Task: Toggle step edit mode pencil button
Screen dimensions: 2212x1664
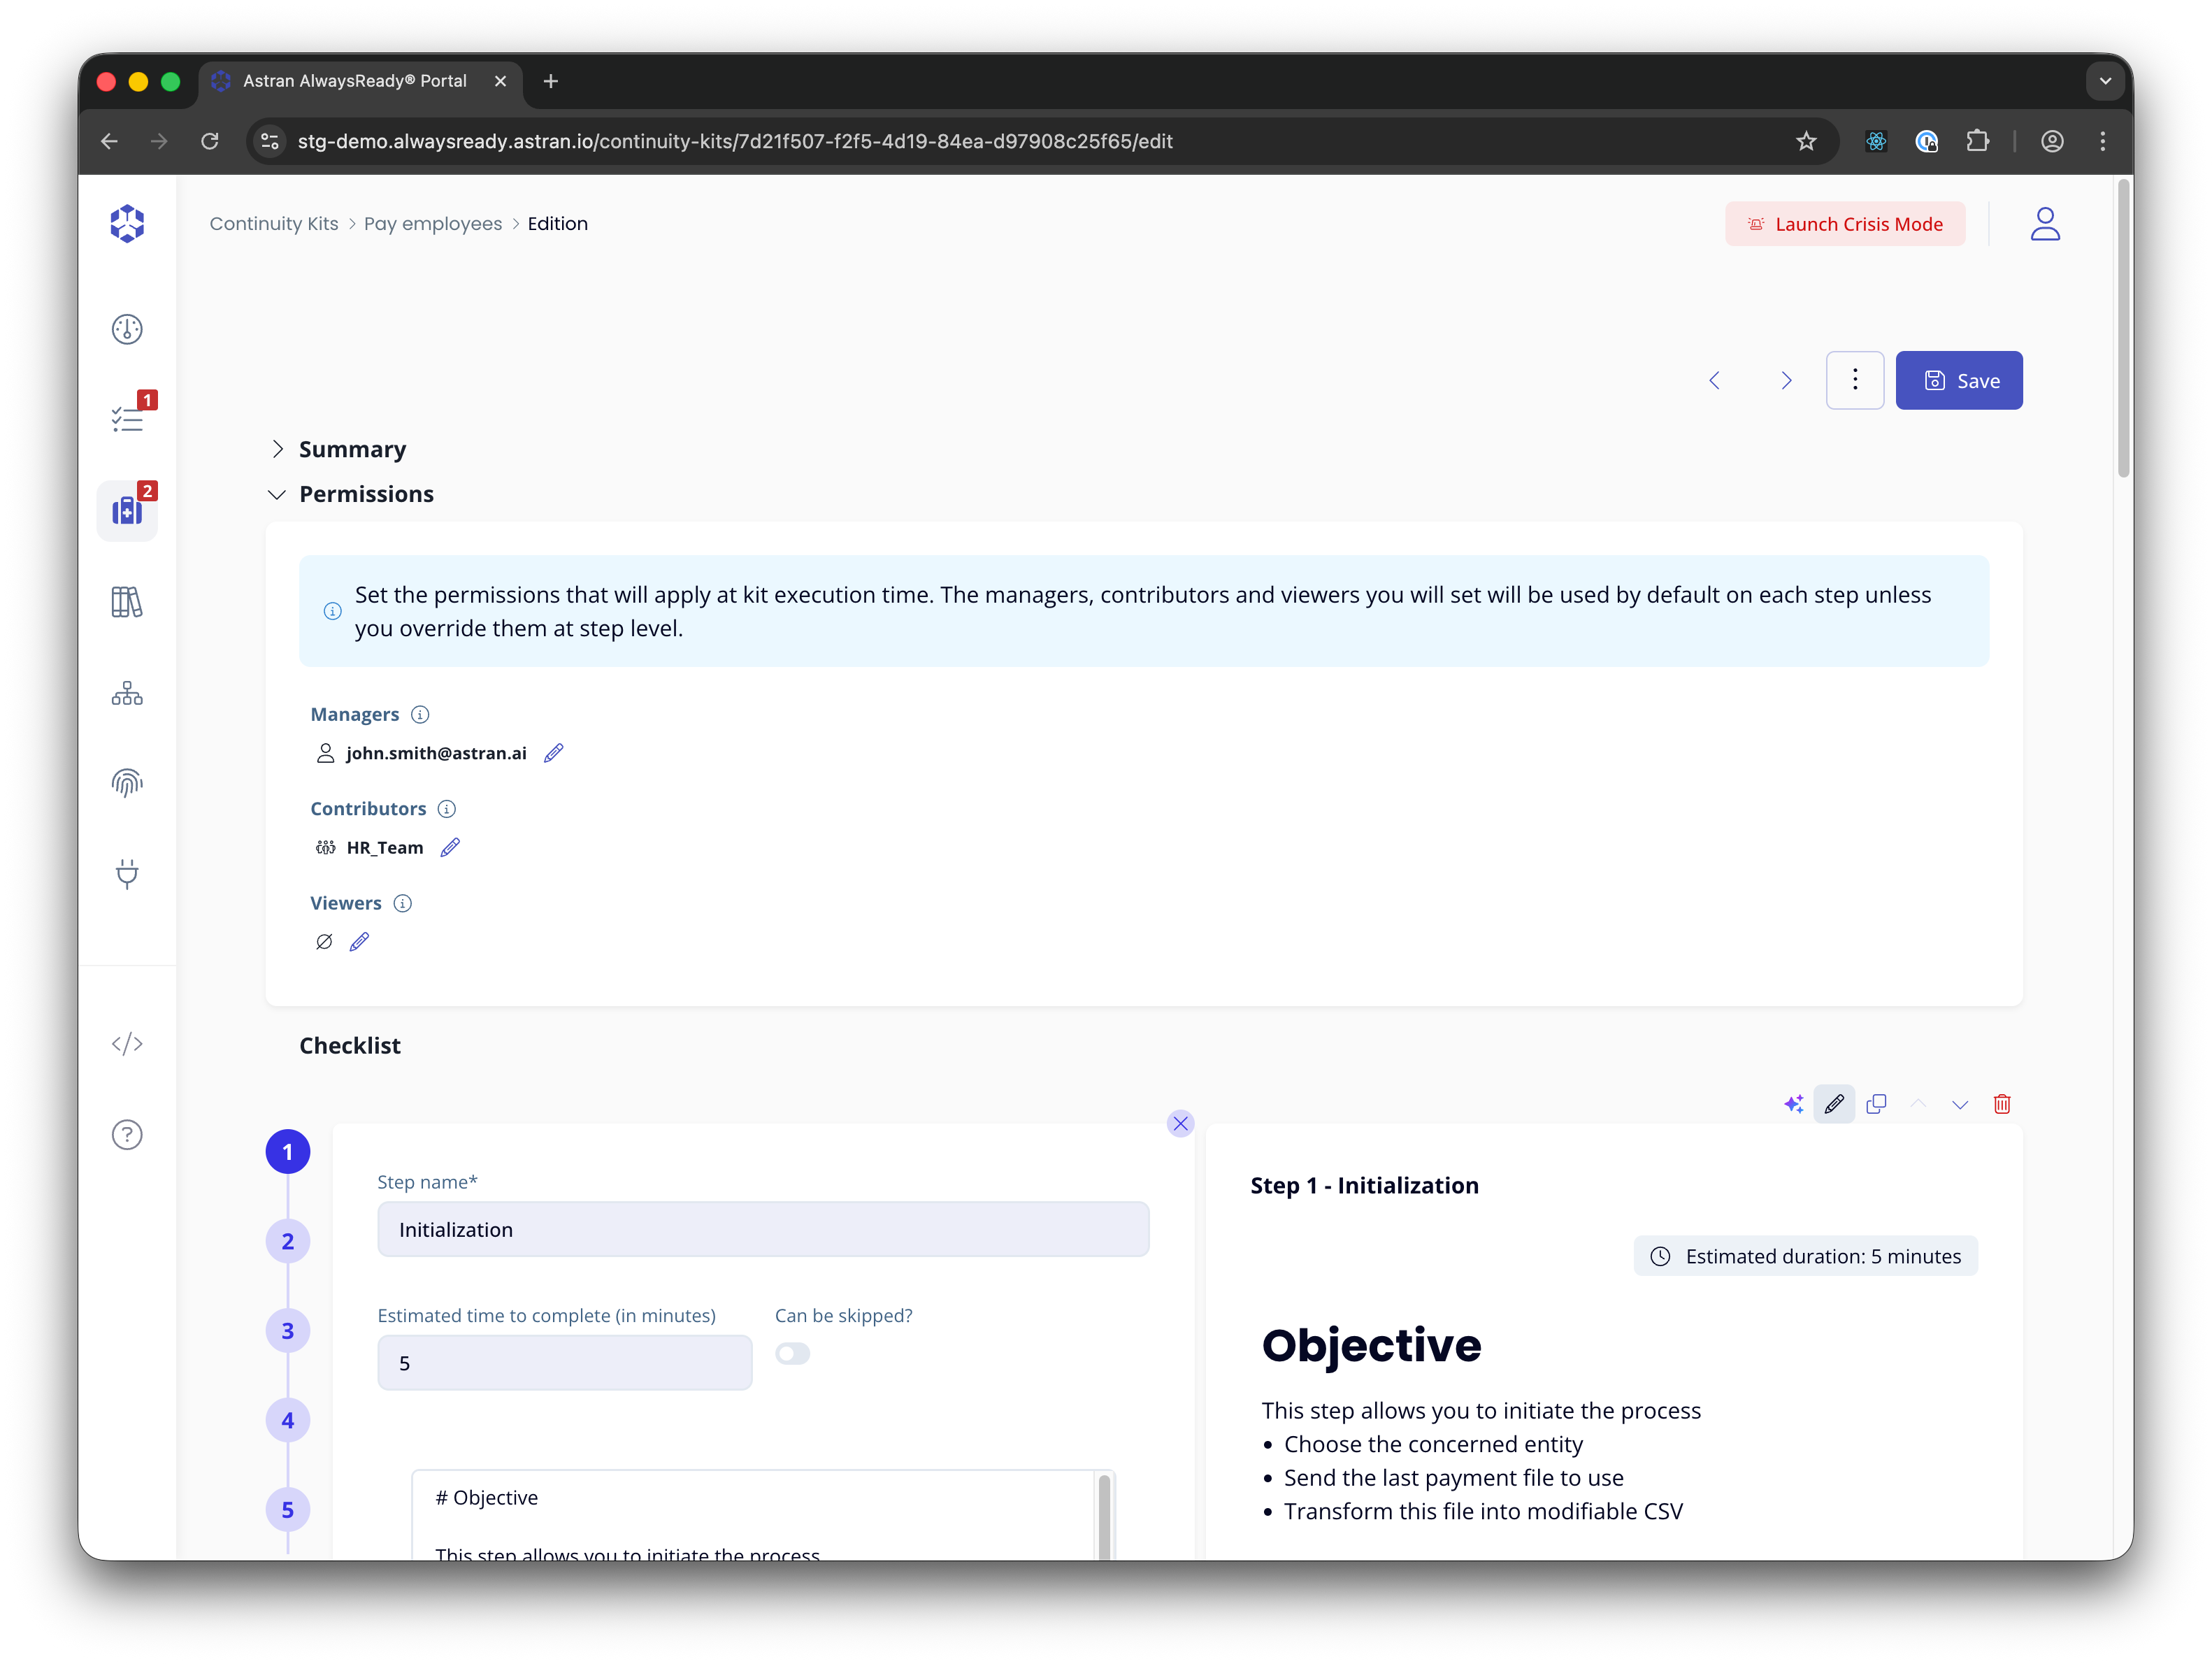Action: 1834,1104
